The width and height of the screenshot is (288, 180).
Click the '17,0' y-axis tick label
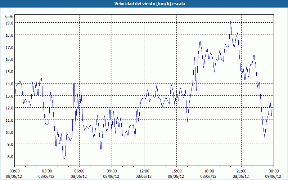(x=9, y=47)
